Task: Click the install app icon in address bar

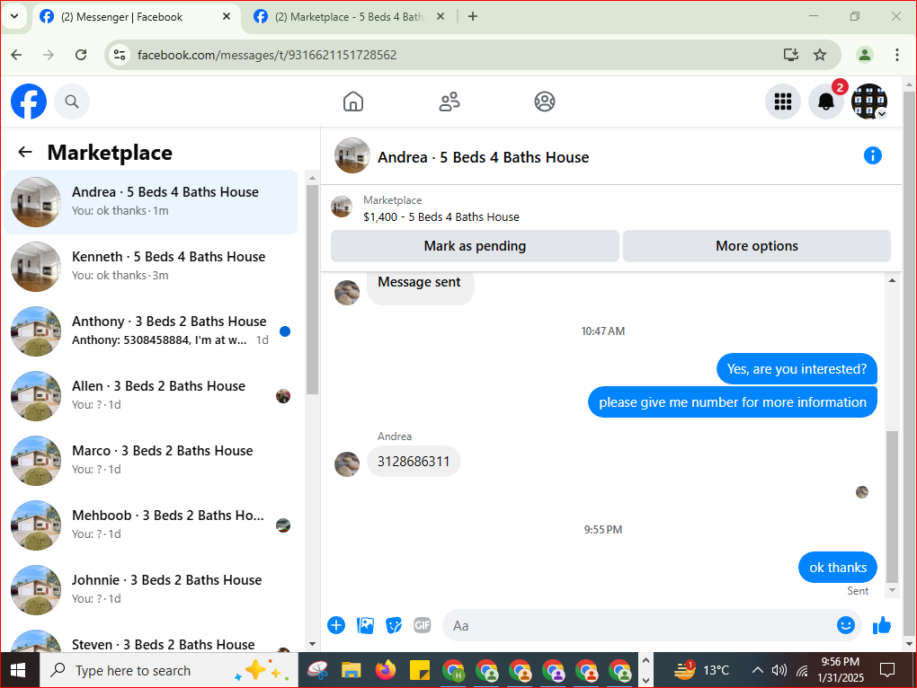Action: (x=790, y=55)
